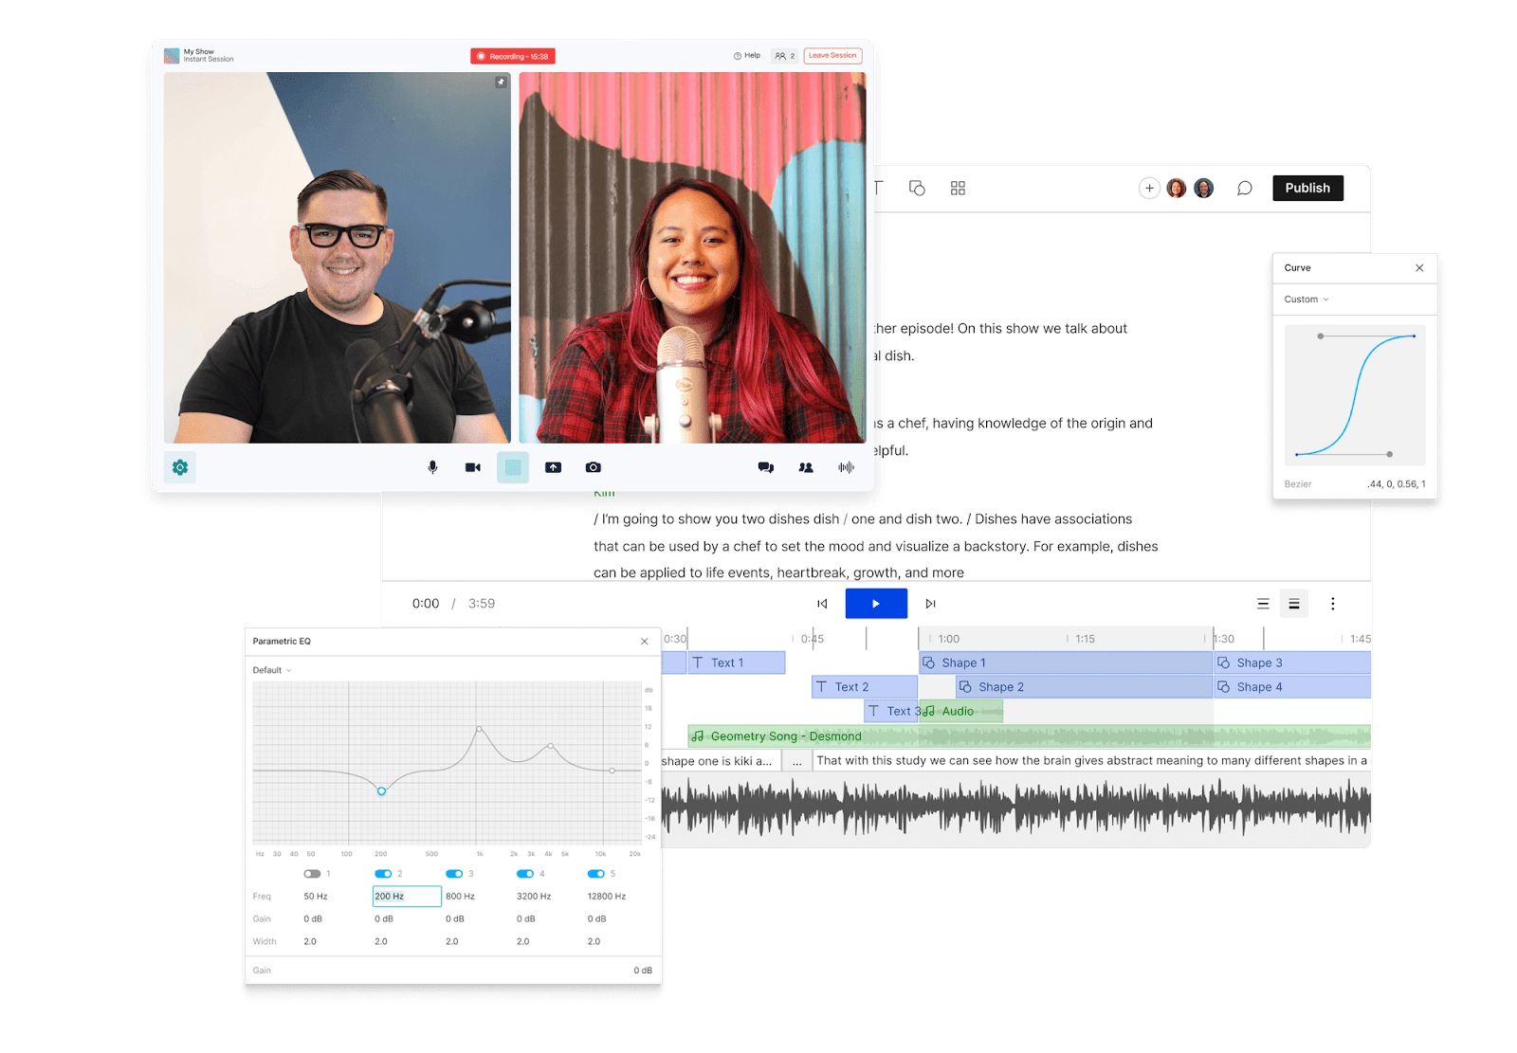Select the green Audio clip on timeline
1517x1053 pixels.
[x=960, y=711]
